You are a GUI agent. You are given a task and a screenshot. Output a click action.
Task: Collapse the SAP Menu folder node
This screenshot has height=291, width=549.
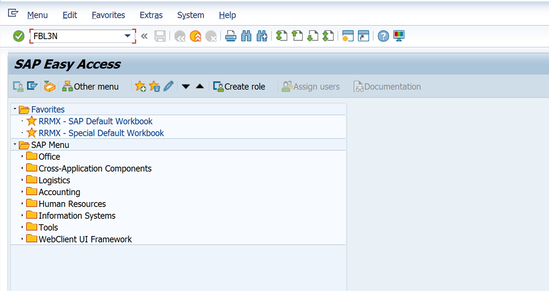[x=15, y=145]
